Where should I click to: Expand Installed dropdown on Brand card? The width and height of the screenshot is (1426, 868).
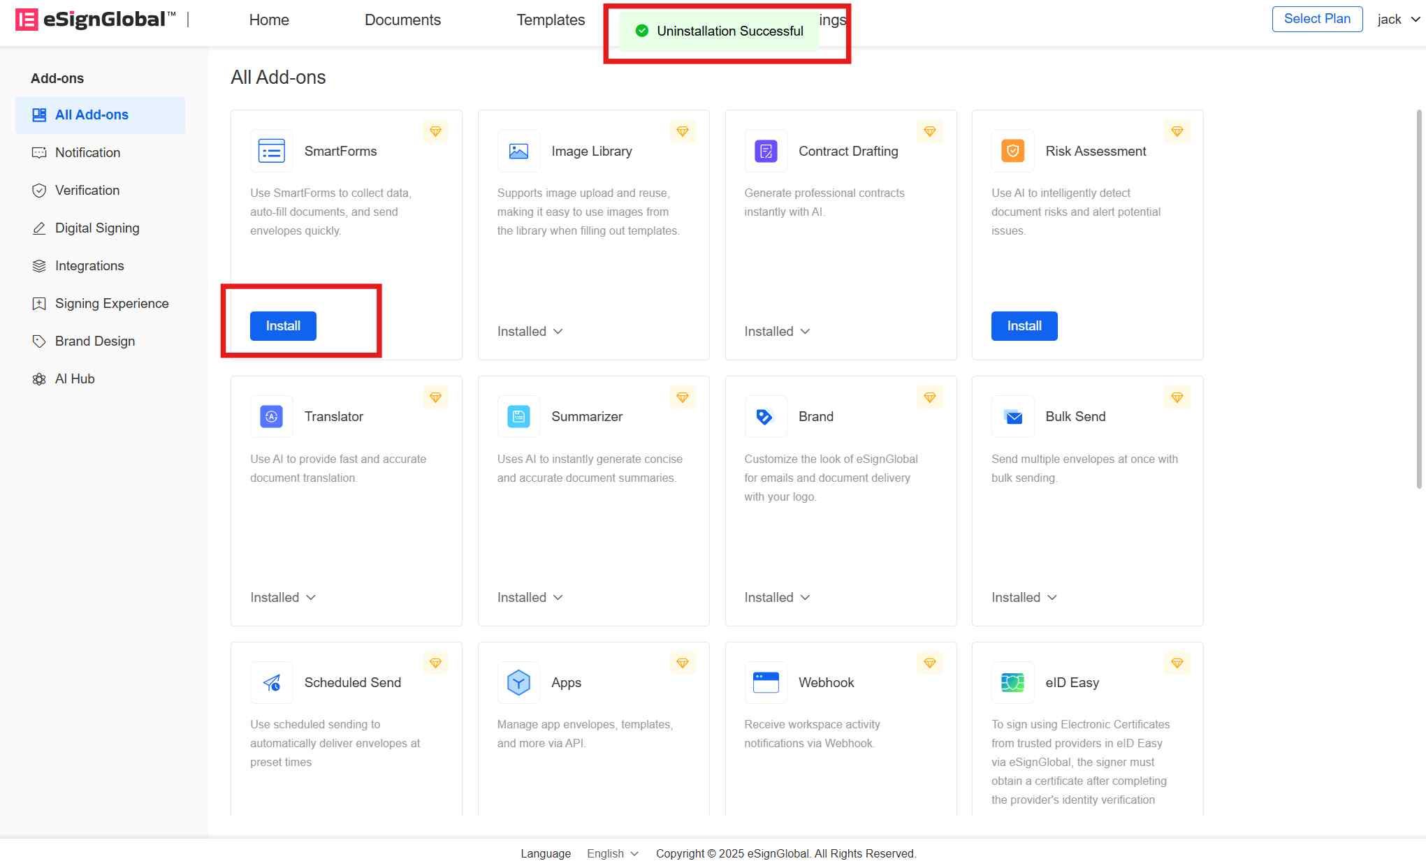point(777,598)
